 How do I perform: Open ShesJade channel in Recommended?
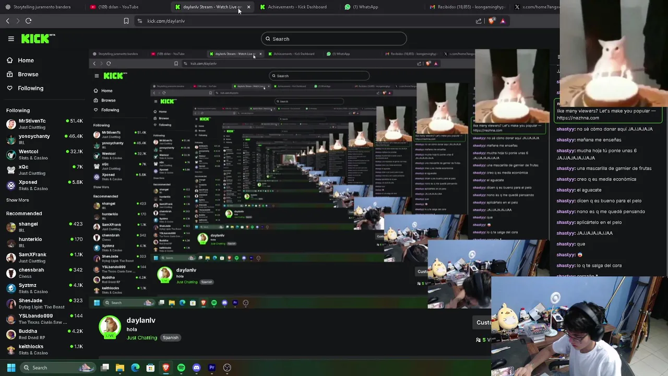tap(44, 303)
